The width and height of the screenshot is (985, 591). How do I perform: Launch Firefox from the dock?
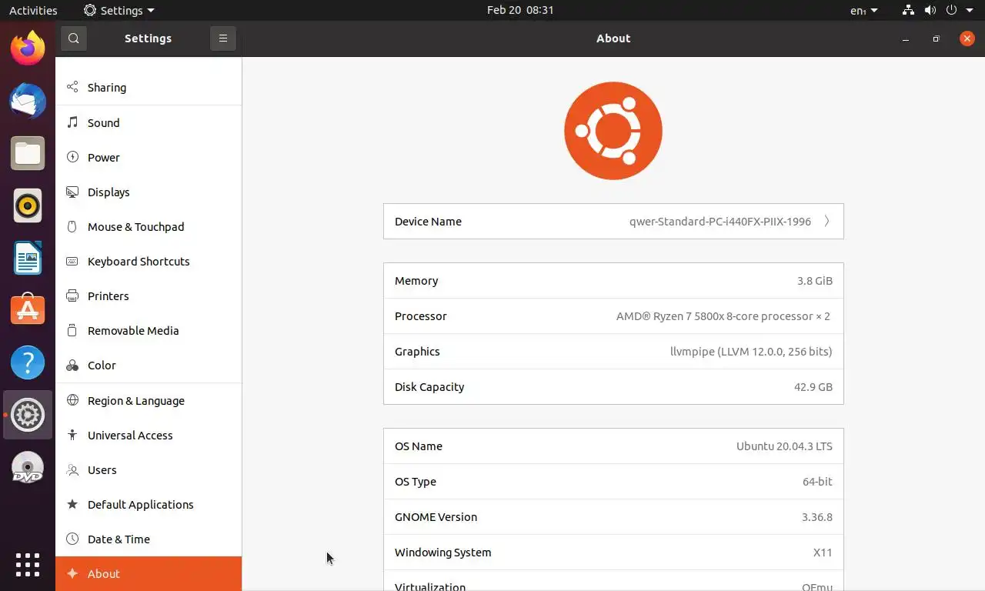[28, 48]
